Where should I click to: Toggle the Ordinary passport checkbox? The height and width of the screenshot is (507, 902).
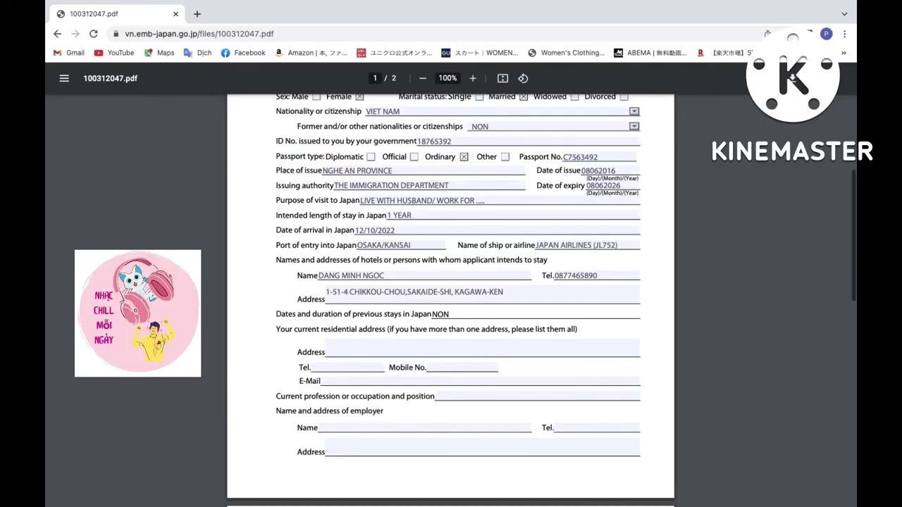coord(464,157)
